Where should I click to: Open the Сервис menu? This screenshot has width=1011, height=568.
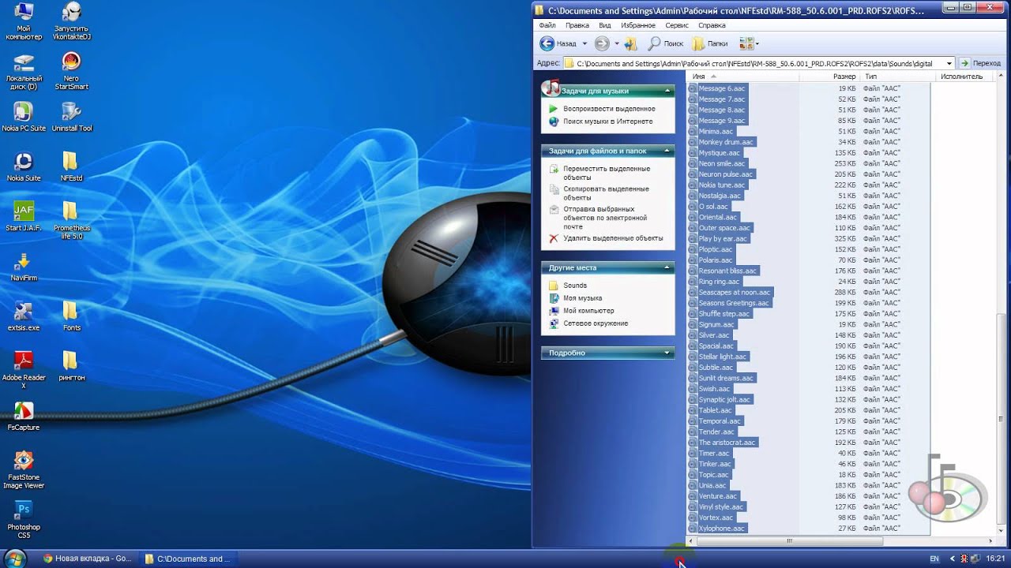coord(677,25)
